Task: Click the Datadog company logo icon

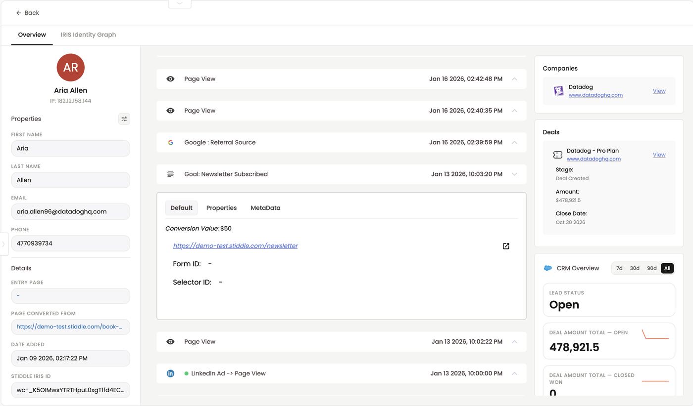Action: click(x=558, y=91)
